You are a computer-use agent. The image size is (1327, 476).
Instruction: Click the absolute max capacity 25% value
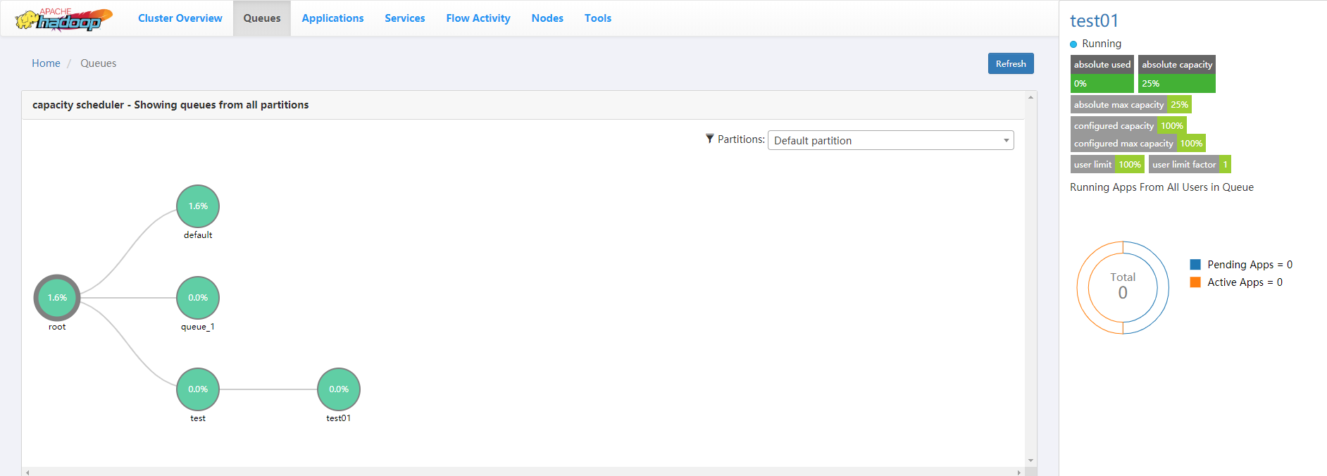1179,104
